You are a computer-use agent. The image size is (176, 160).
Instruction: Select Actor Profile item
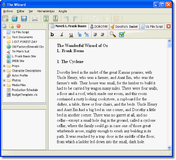(20, 75)
